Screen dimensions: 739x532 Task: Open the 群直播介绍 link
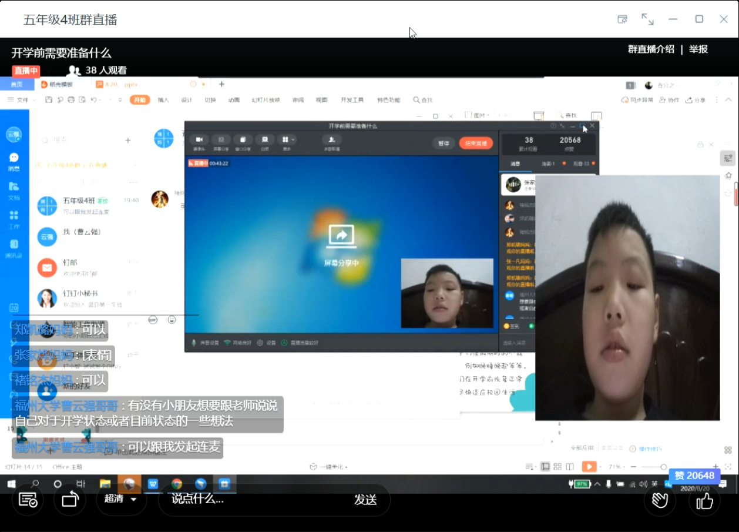click(651, 49)
